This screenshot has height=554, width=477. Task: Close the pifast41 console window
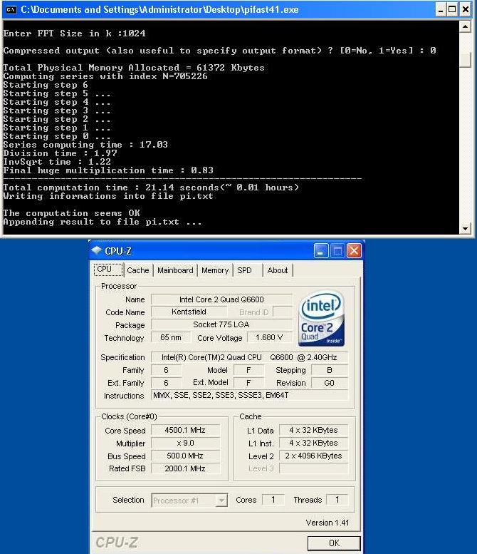(x=466, y=9)
